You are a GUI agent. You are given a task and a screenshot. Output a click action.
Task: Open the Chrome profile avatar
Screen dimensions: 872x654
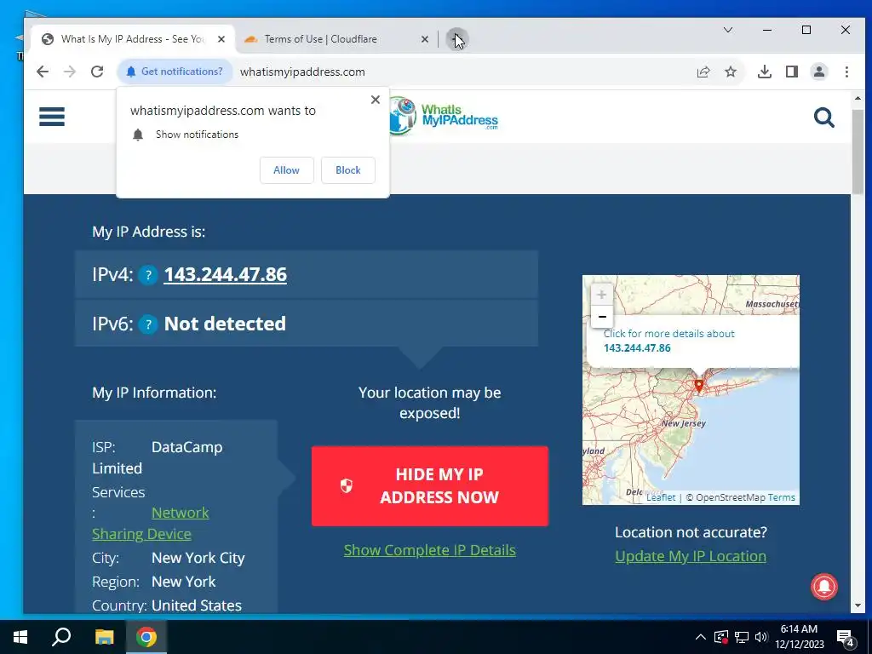click(x=819, y=72)
